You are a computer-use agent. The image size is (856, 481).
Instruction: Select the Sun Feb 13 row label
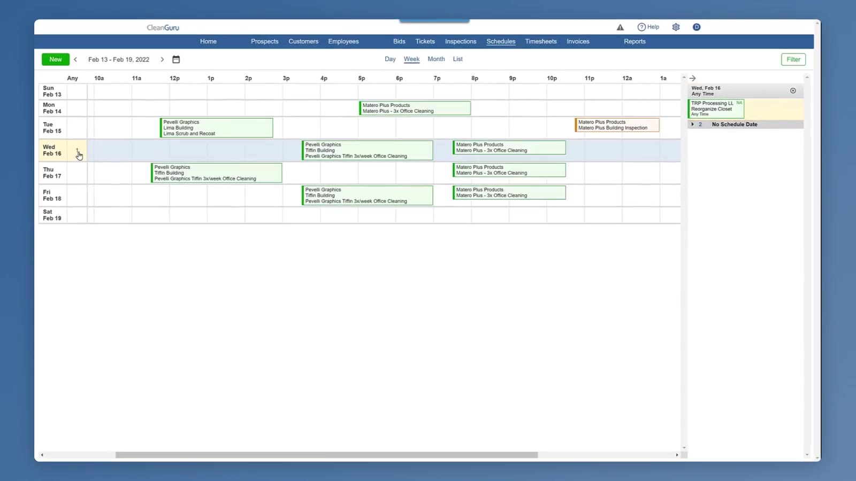click(52, 91)
